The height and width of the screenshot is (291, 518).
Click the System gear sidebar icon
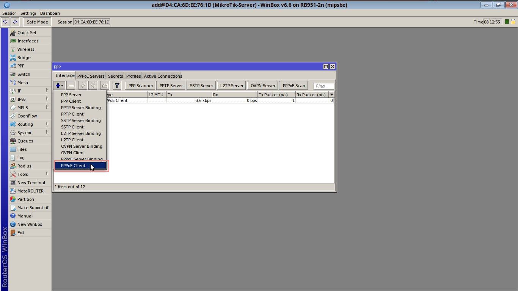pyautogui.click(x=13, y=133)
